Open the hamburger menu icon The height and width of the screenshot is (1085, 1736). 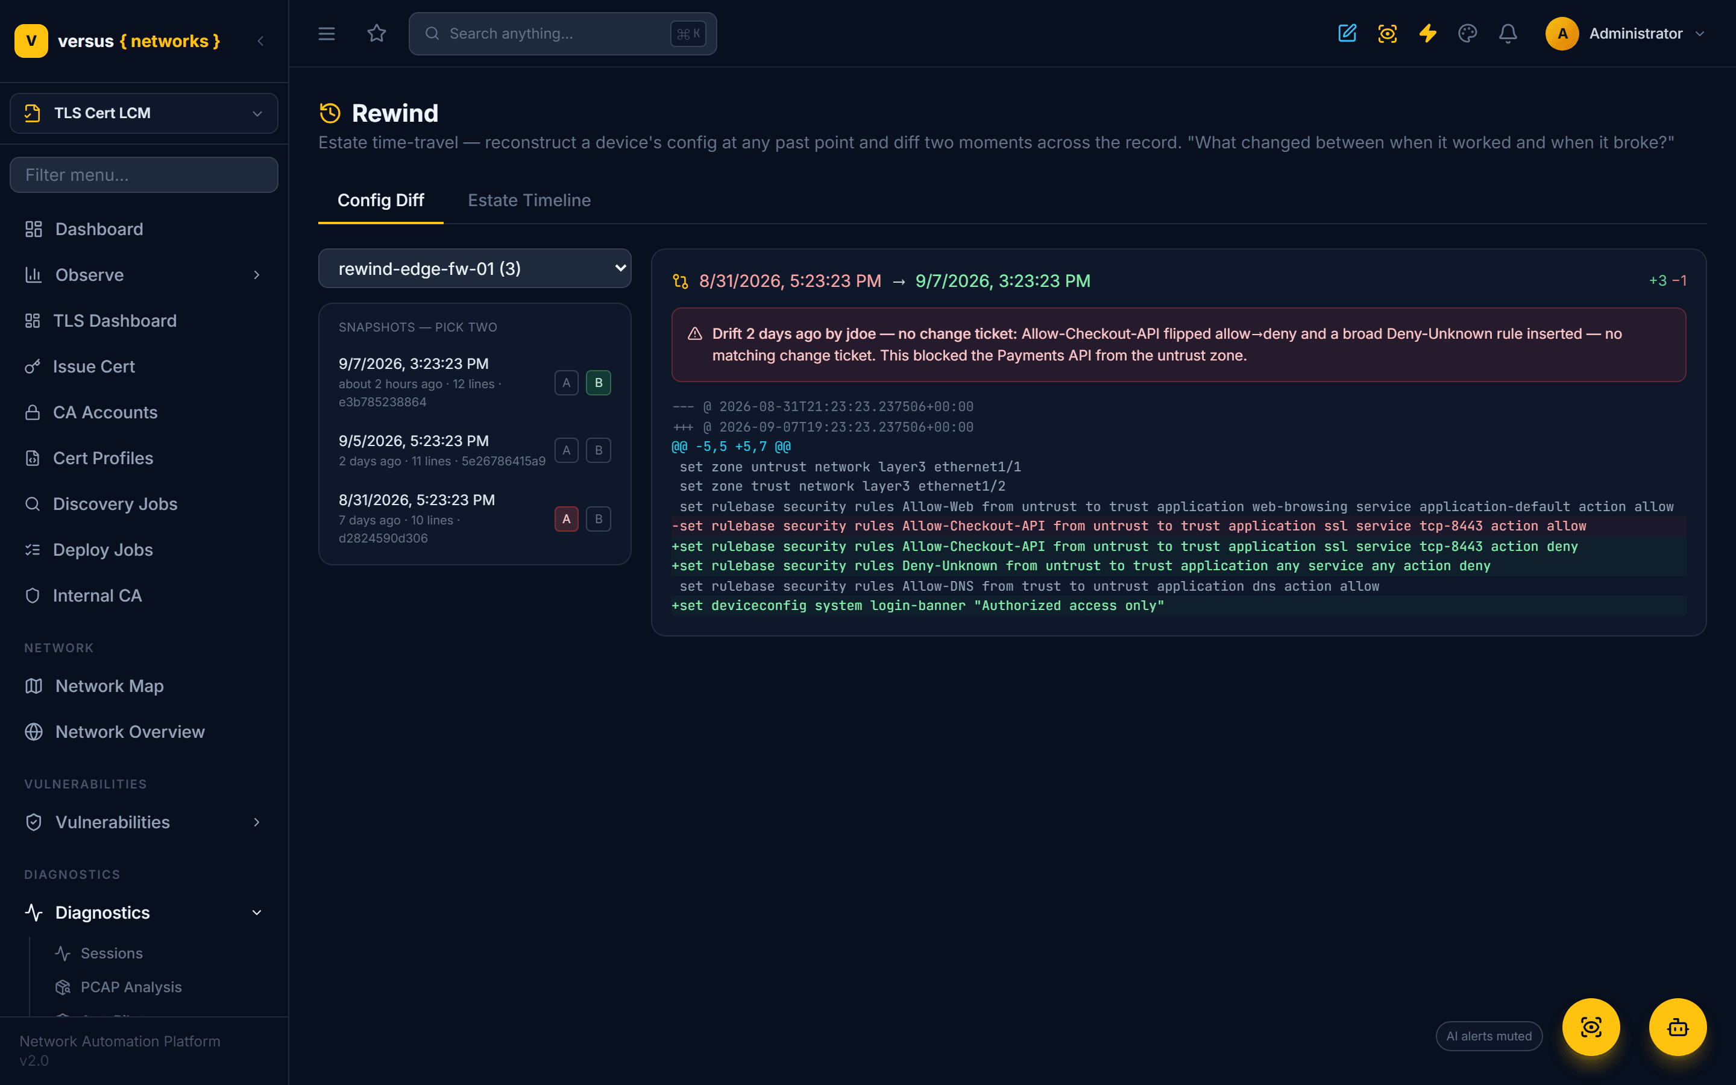tap(326, 33)
